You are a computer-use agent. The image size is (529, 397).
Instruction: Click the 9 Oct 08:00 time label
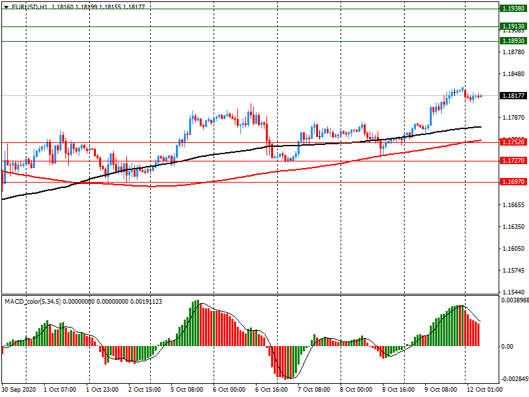coord(440,390)
